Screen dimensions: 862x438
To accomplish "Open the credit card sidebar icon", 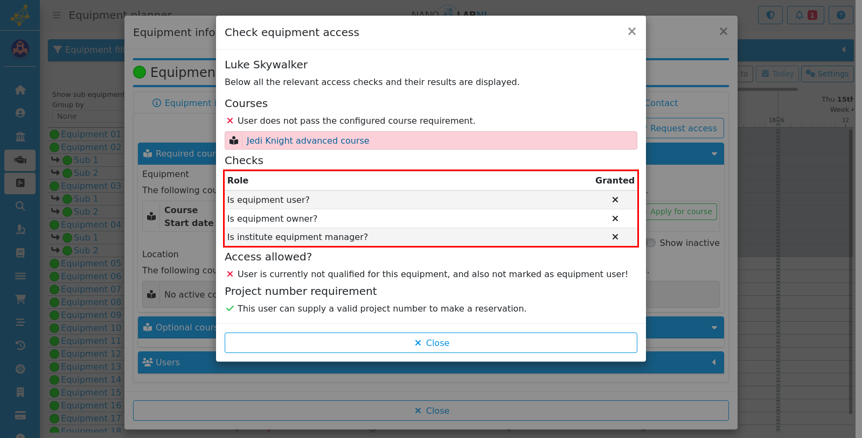I will (20, 415).
